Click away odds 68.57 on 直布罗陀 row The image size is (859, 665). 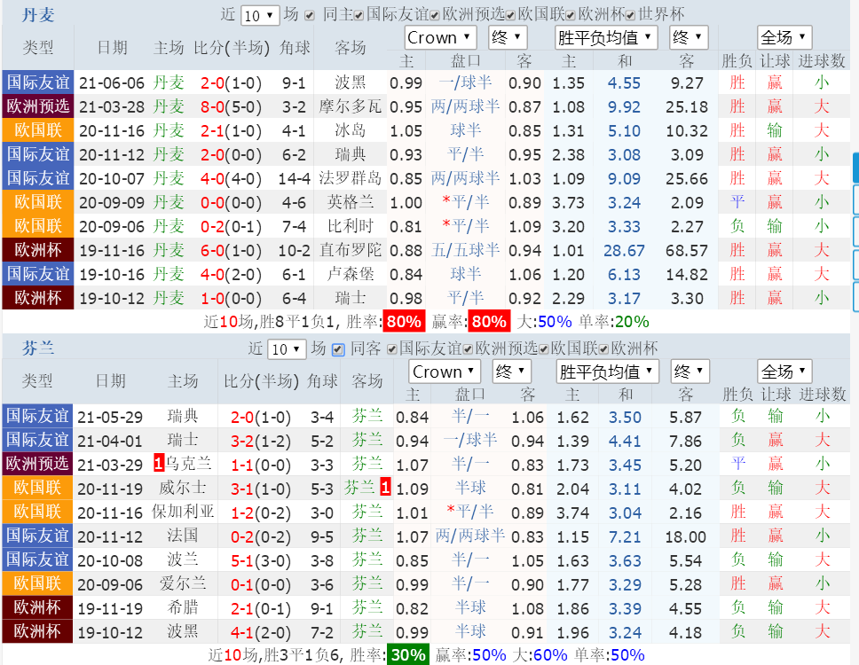[687, 251]
